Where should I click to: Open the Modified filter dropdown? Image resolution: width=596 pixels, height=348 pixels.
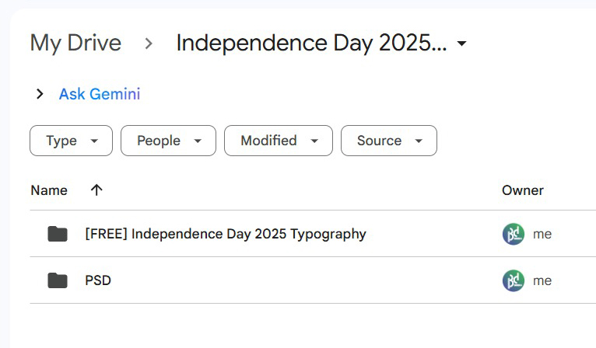(x=279, y=141)
